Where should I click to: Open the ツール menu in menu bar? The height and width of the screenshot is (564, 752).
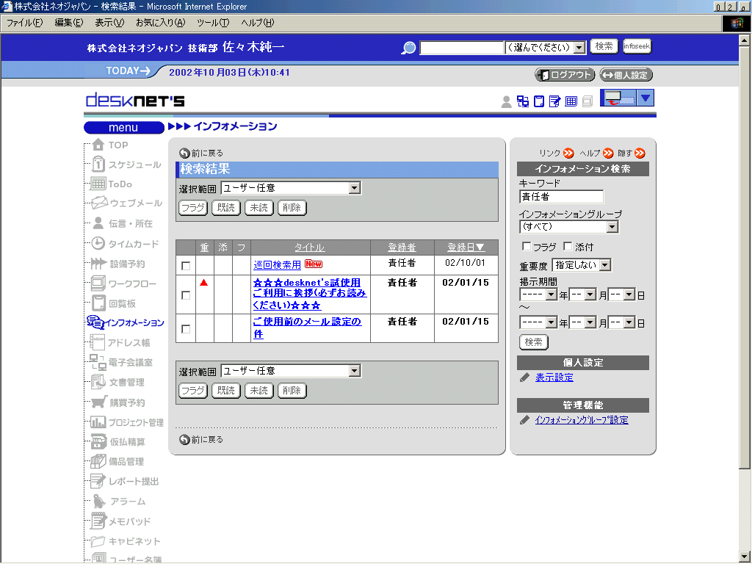click(x=212, y=23)
